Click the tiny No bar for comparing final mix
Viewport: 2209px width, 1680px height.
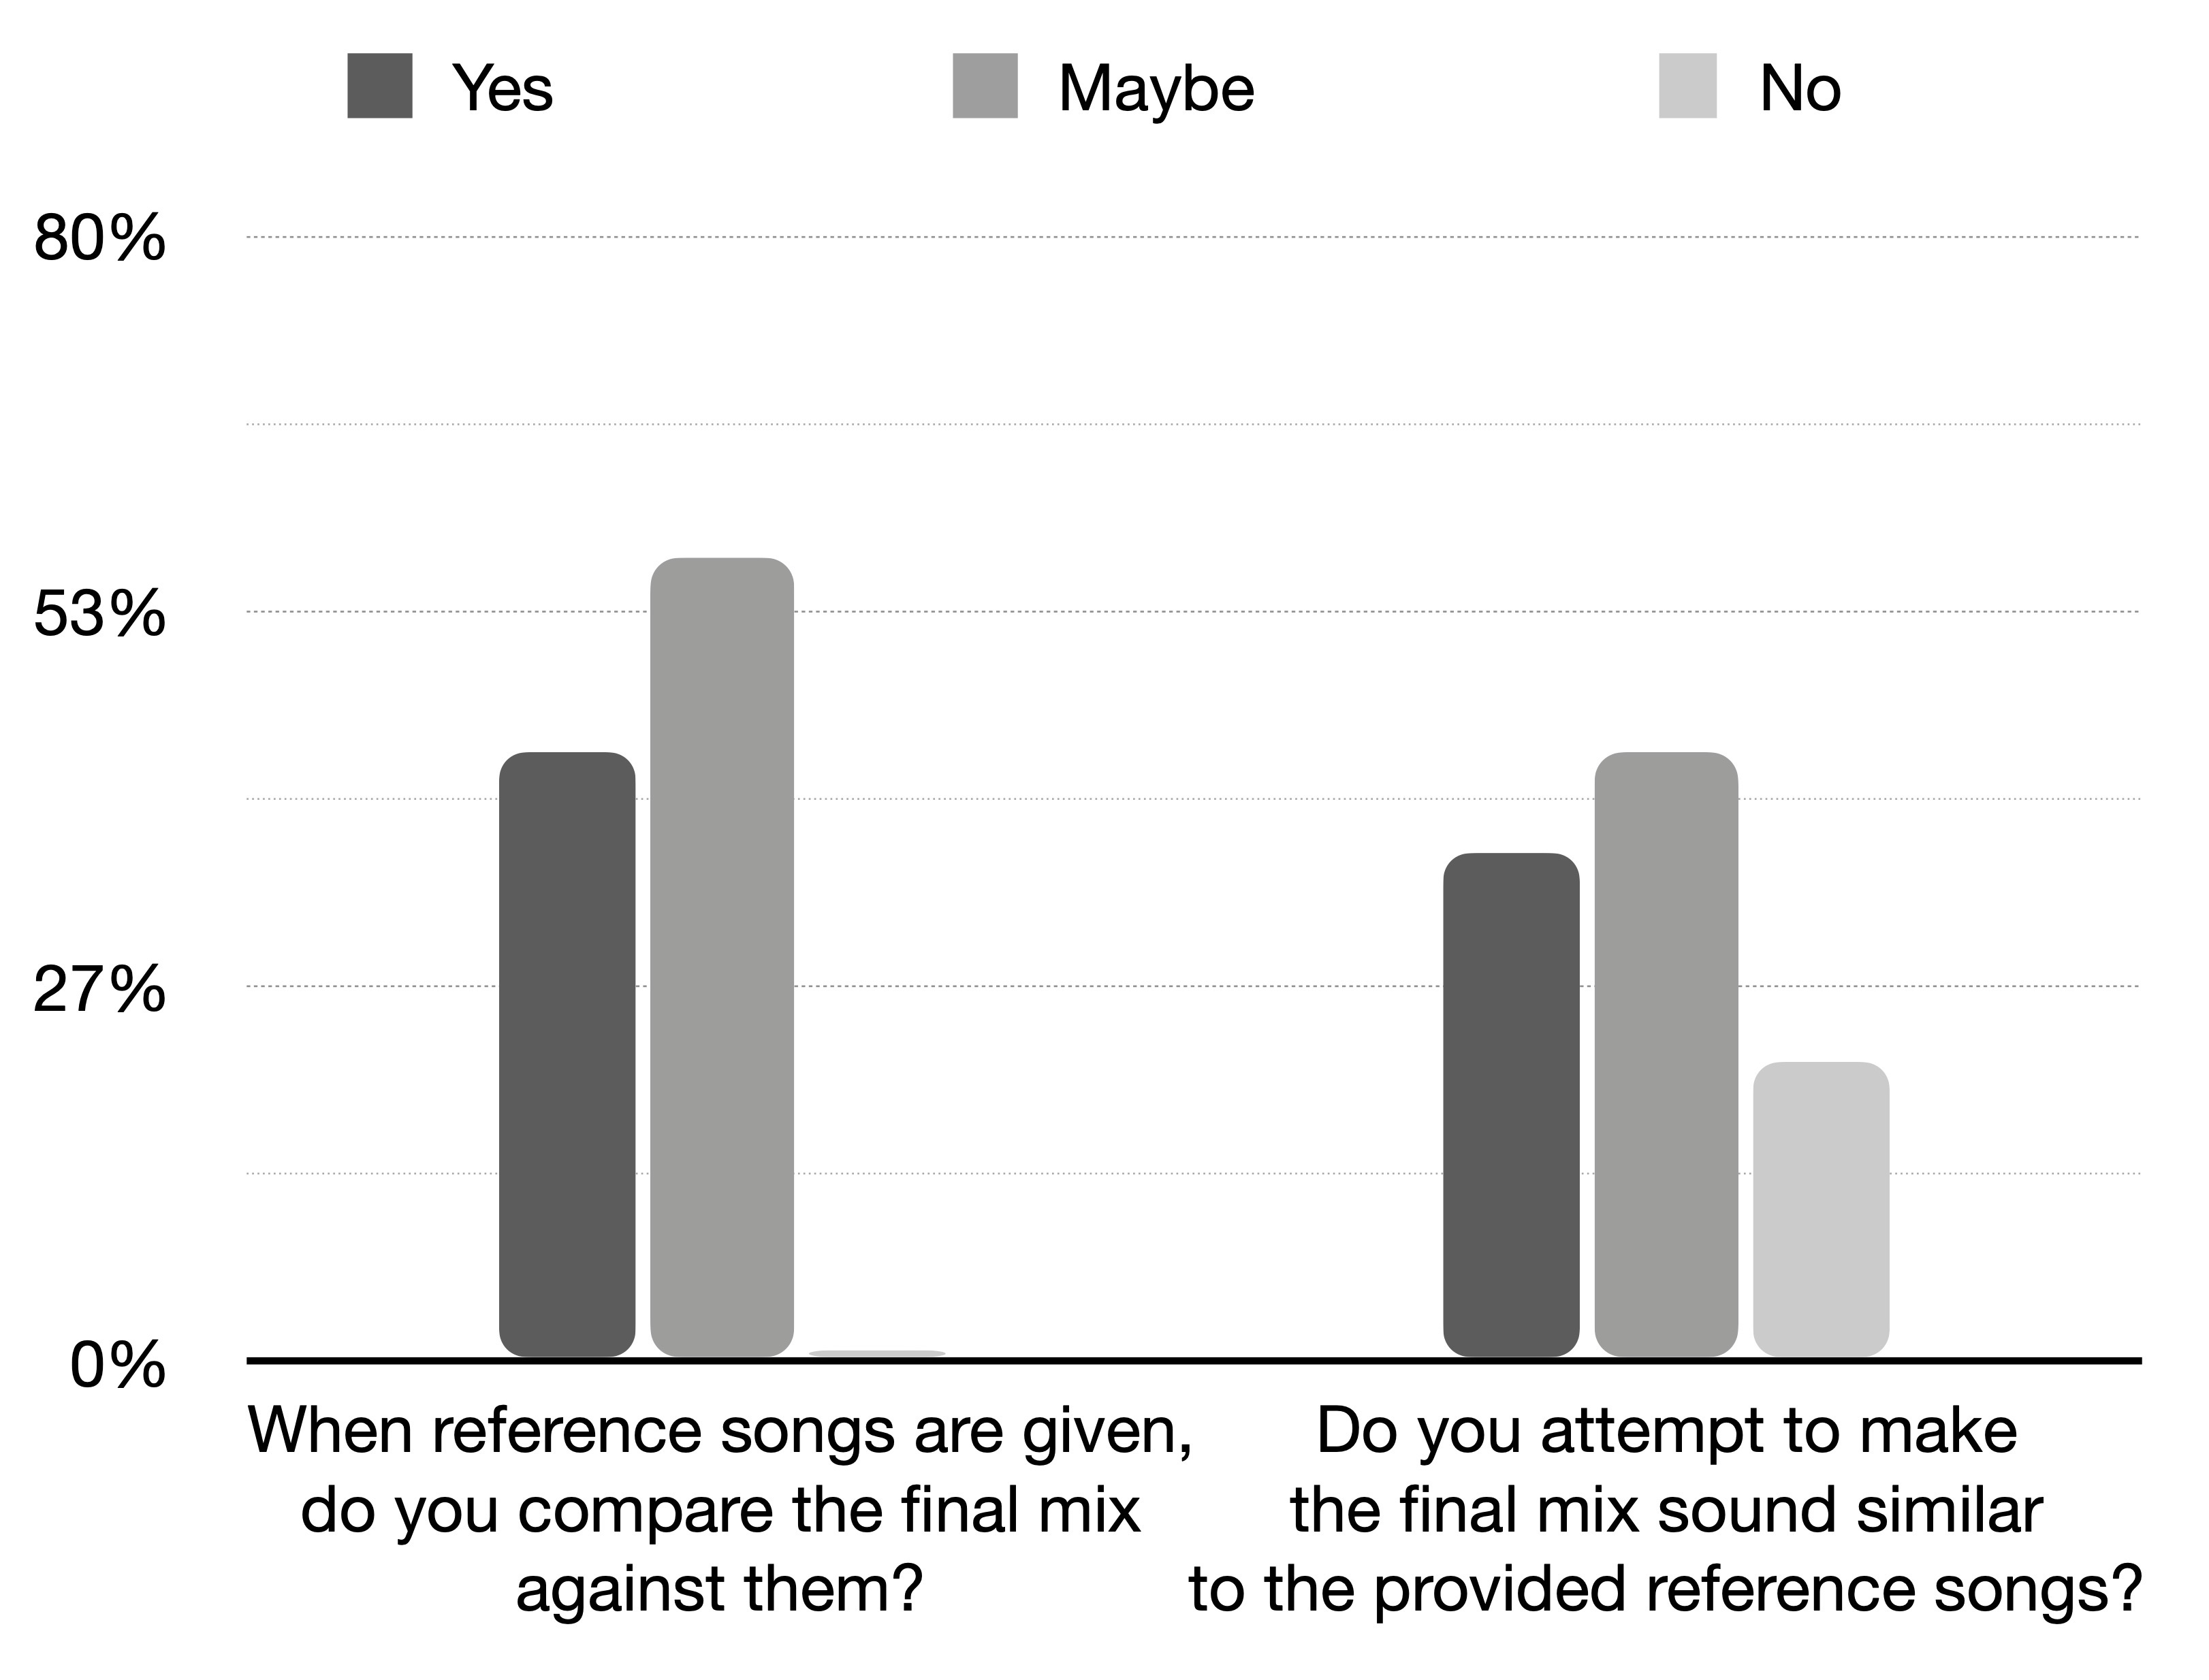coord(876,1353)
